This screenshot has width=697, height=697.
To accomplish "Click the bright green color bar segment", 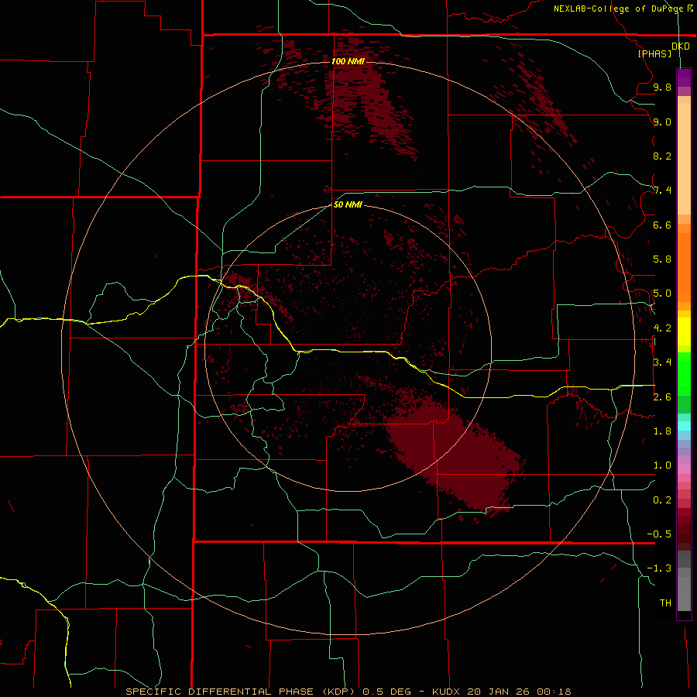I will coord(684,374).
